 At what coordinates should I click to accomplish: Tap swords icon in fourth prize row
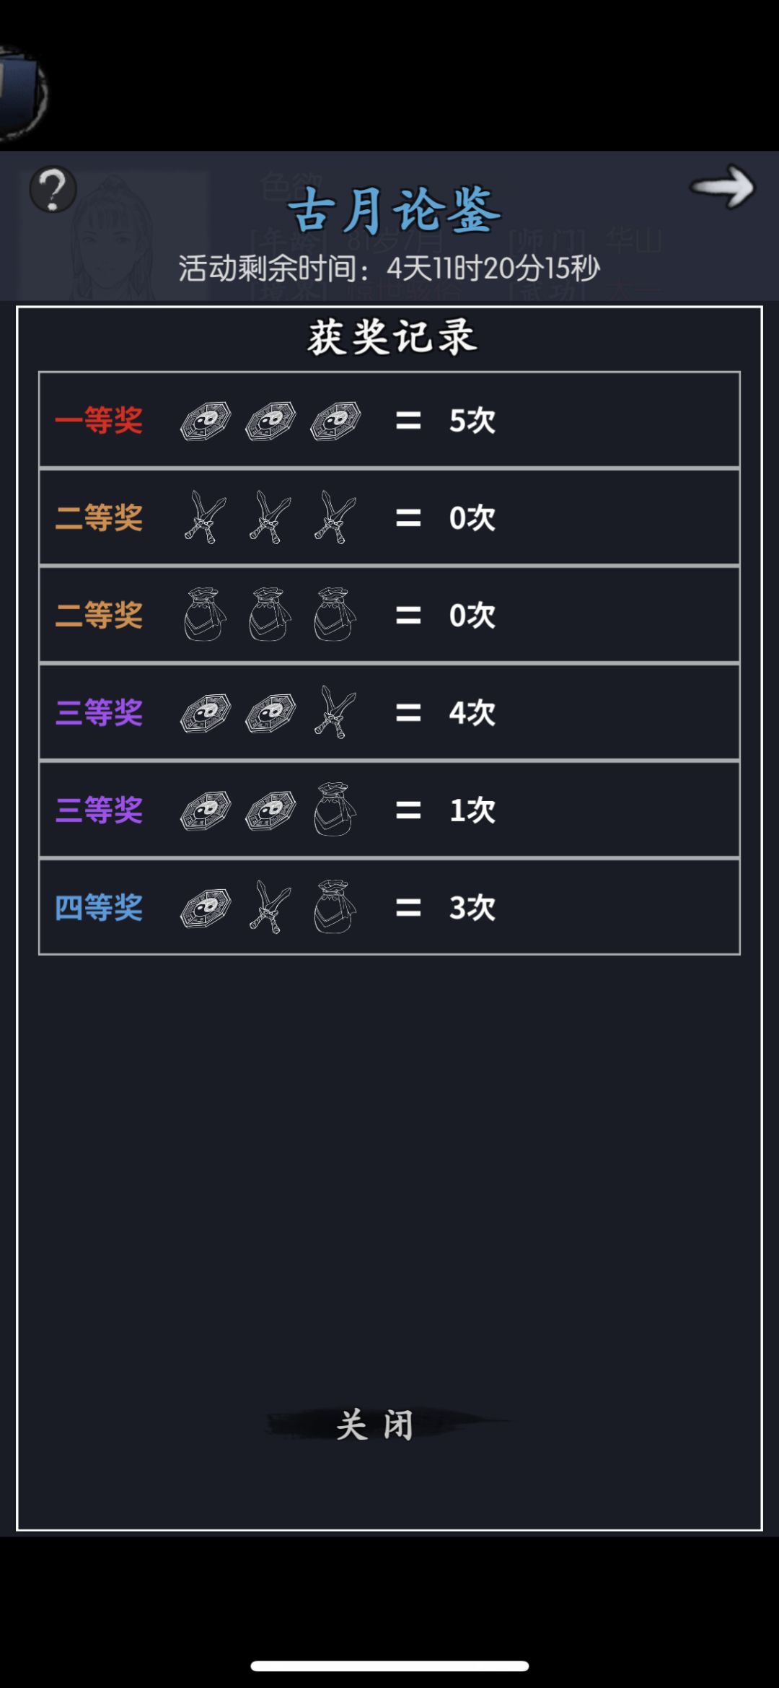pos(270,907)
